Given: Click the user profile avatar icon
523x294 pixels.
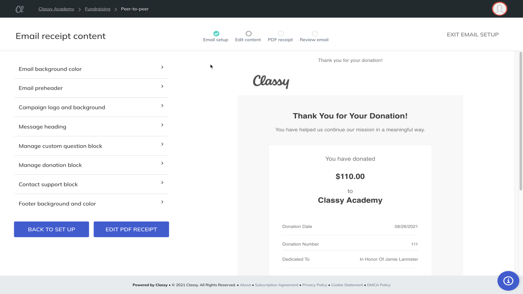Looking at the screenshot, I should (500, 9).
